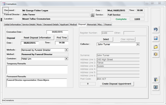This screenshot has width=166, height=105.
Task: Click the header Date field Wed, 04/02/2015
Action: (118, 10)
